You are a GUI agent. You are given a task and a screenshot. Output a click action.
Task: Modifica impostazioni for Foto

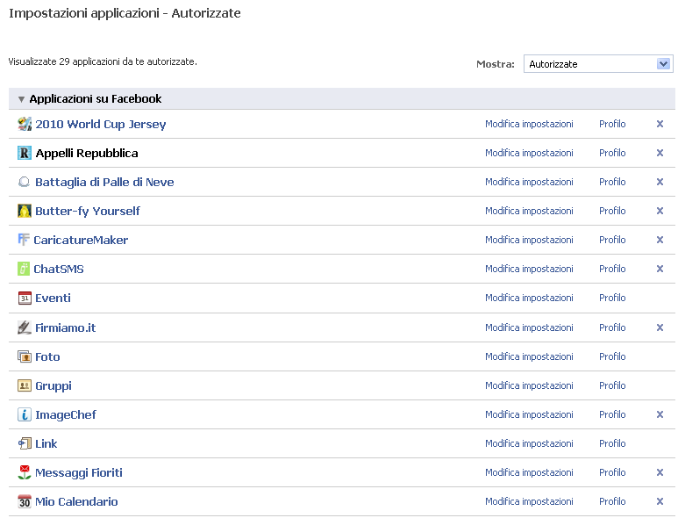coord(529,357)
